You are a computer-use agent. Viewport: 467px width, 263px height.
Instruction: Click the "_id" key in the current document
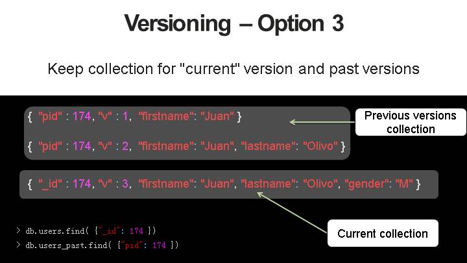tap(49, 184)
